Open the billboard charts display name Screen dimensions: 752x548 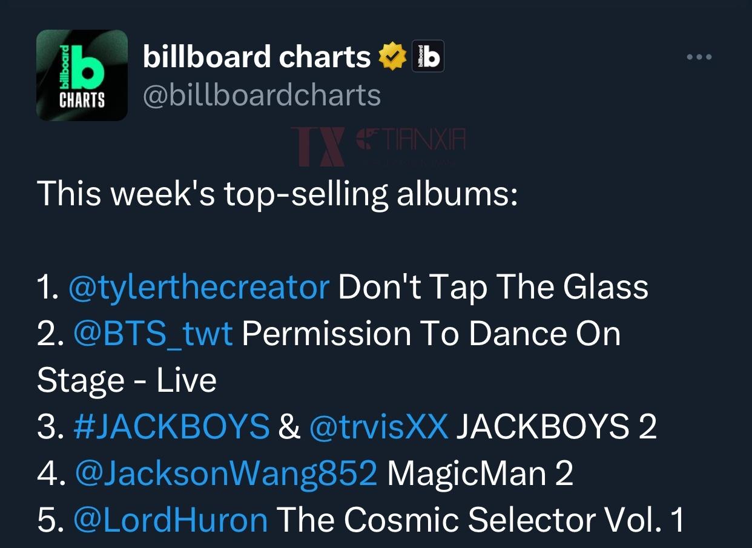click(257, 57)
